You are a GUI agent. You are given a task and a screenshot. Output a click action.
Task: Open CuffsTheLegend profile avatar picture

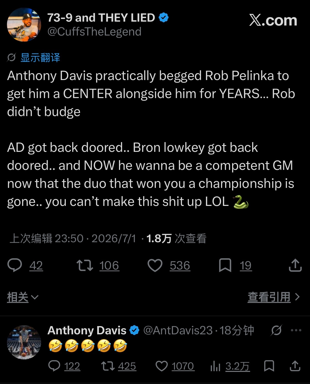point(24,25)
